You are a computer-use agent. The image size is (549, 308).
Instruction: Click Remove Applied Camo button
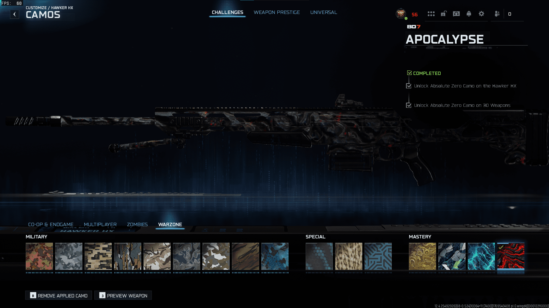(x=59, y=295)
